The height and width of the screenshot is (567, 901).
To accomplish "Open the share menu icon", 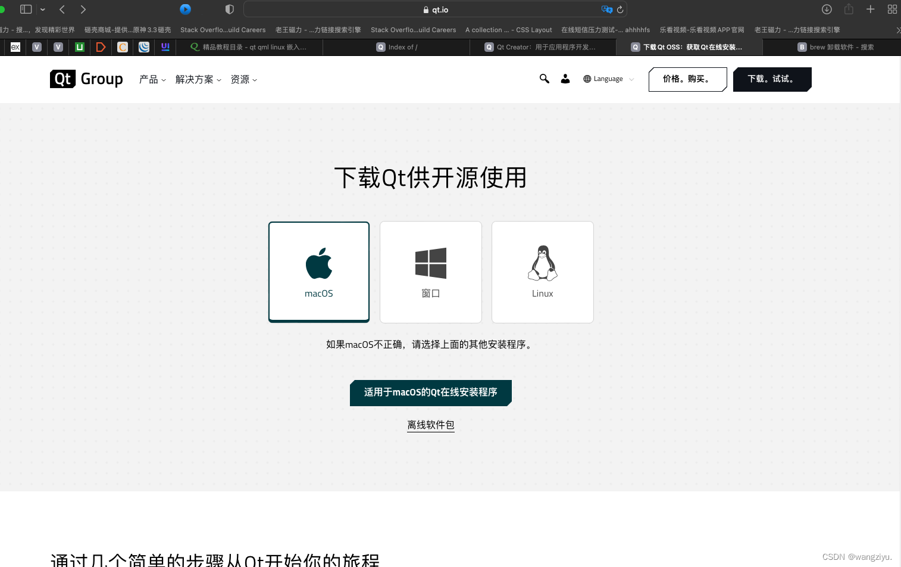I will 849,10.
